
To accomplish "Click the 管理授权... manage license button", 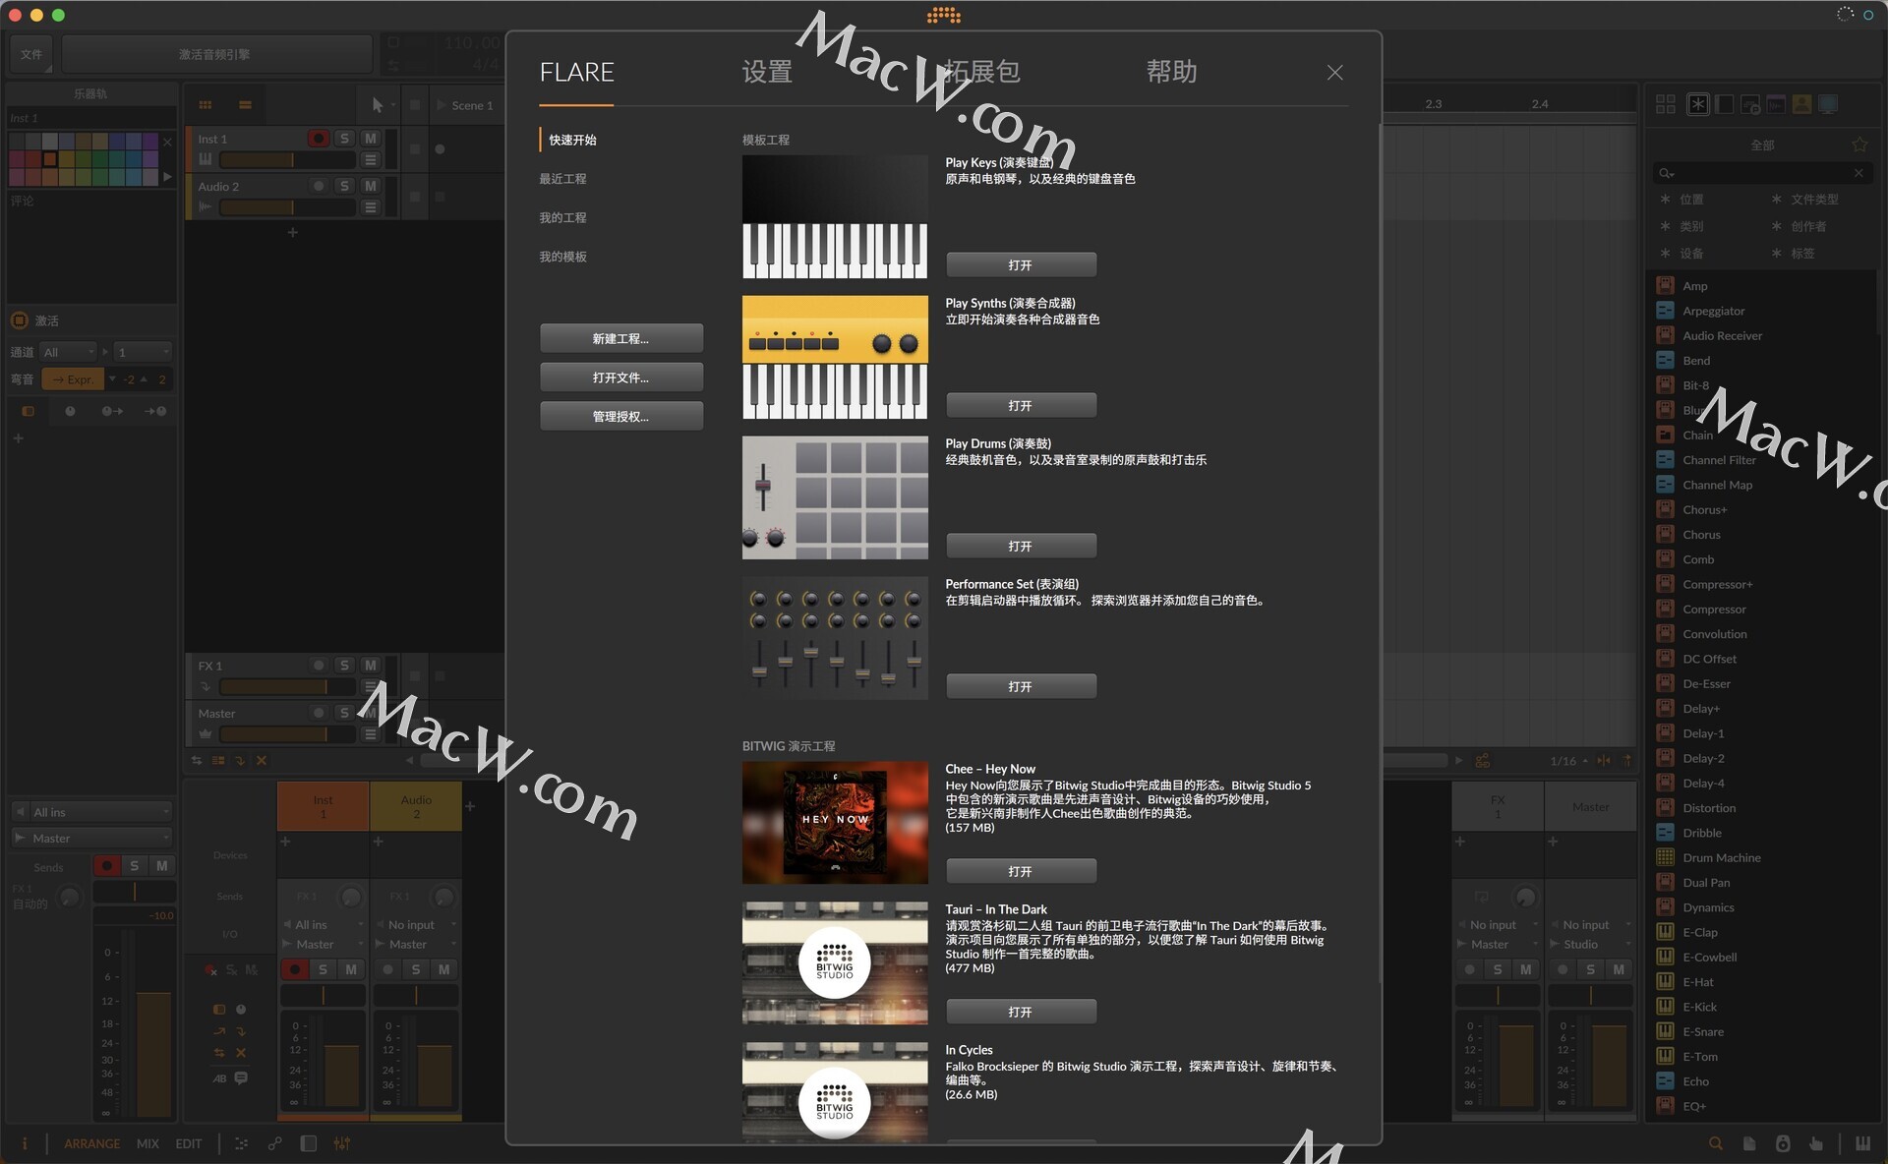I will [x=621, y=417].
